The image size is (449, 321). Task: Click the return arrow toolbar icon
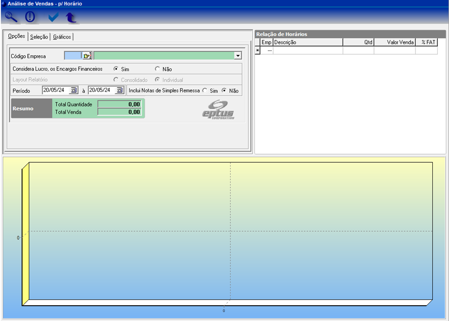pyautogui.click(x=71, y=17)
